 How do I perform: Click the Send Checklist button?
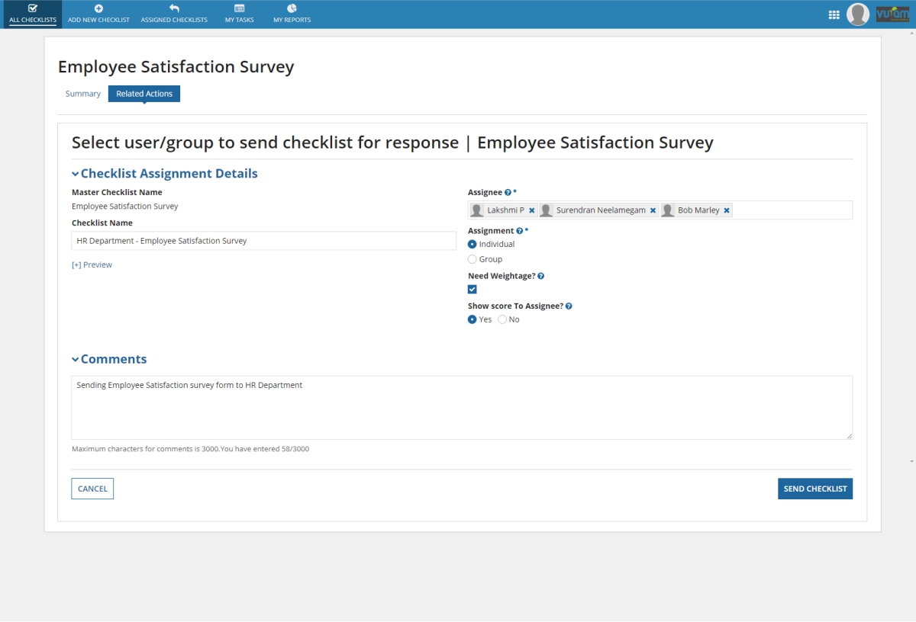pos(815,489)
